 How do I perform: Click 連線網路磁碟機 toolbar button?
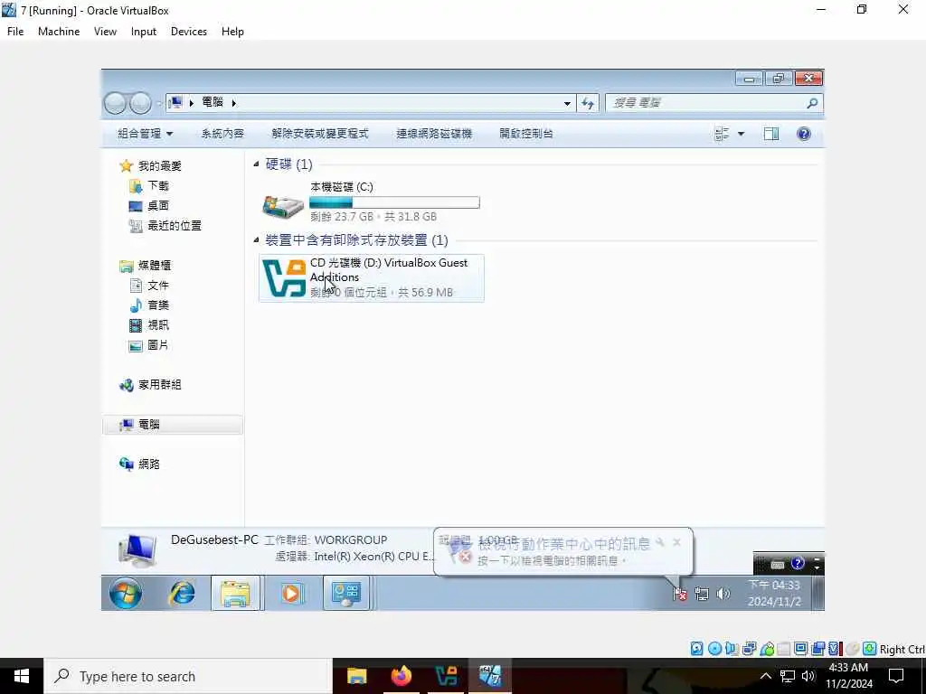click(434, 134)
